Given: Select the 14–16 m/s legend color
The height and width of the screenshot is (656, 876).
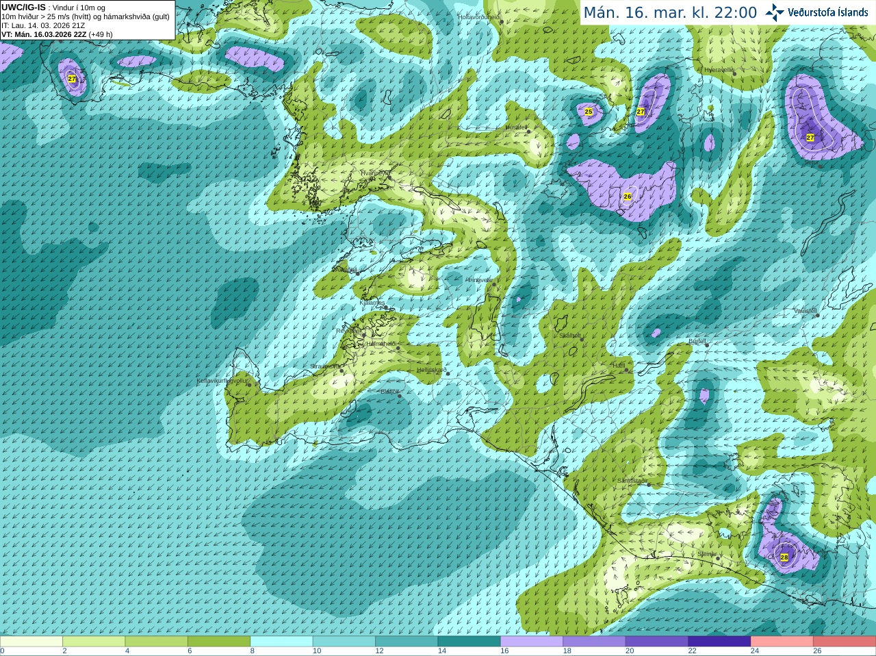Looking at the screenshot, I should pyautogui.click(x=469, y=642).
